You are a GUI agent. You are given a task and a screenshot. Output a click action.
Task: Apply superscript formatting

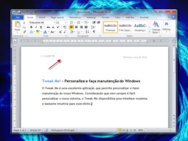(58, 27)
